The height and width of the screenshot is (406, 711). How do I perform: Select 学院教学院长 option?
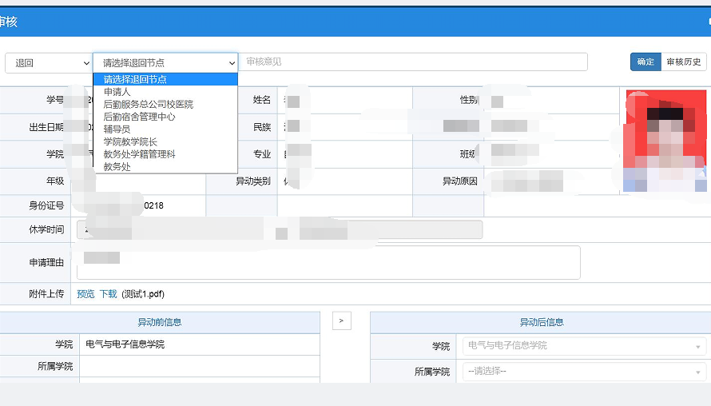click(130, 141)
